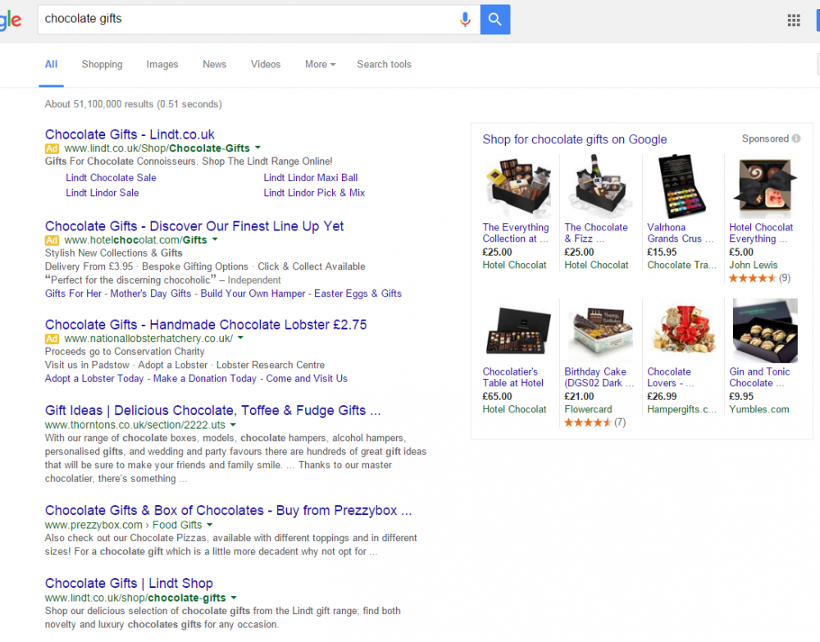The width and height of the screenshot is (820, 642).
Task: Switch to the Shopping tab
Action: [x=102, y=64]
